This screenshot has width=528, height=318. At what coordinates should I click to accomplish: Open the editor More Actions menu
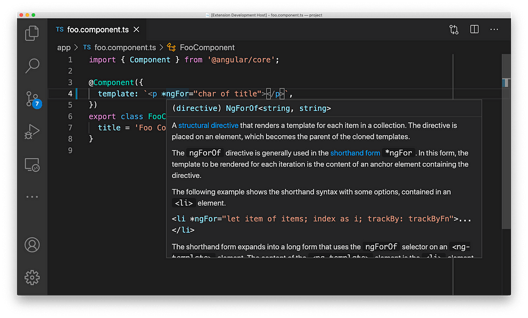pyautogui.click(x=494, y=30)
